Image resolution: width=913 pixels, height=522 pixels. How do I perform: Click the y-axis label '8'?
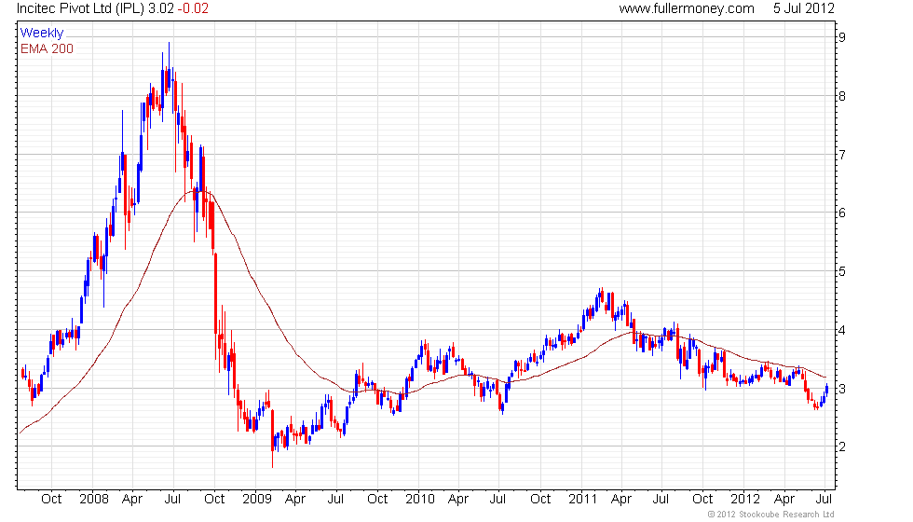pos(842,96)
